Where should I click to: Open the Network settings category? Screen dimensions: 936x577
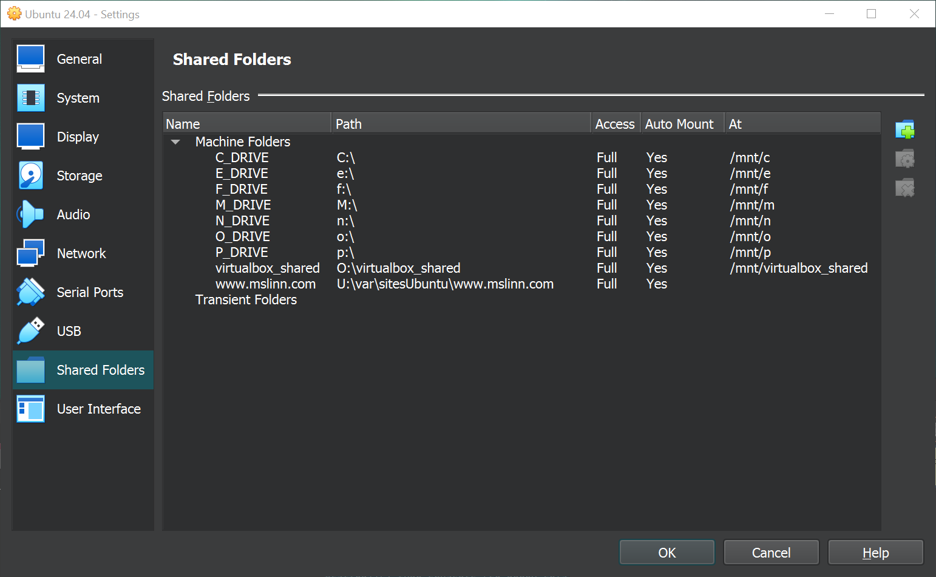pyautogui.click(x=81, y=253)
